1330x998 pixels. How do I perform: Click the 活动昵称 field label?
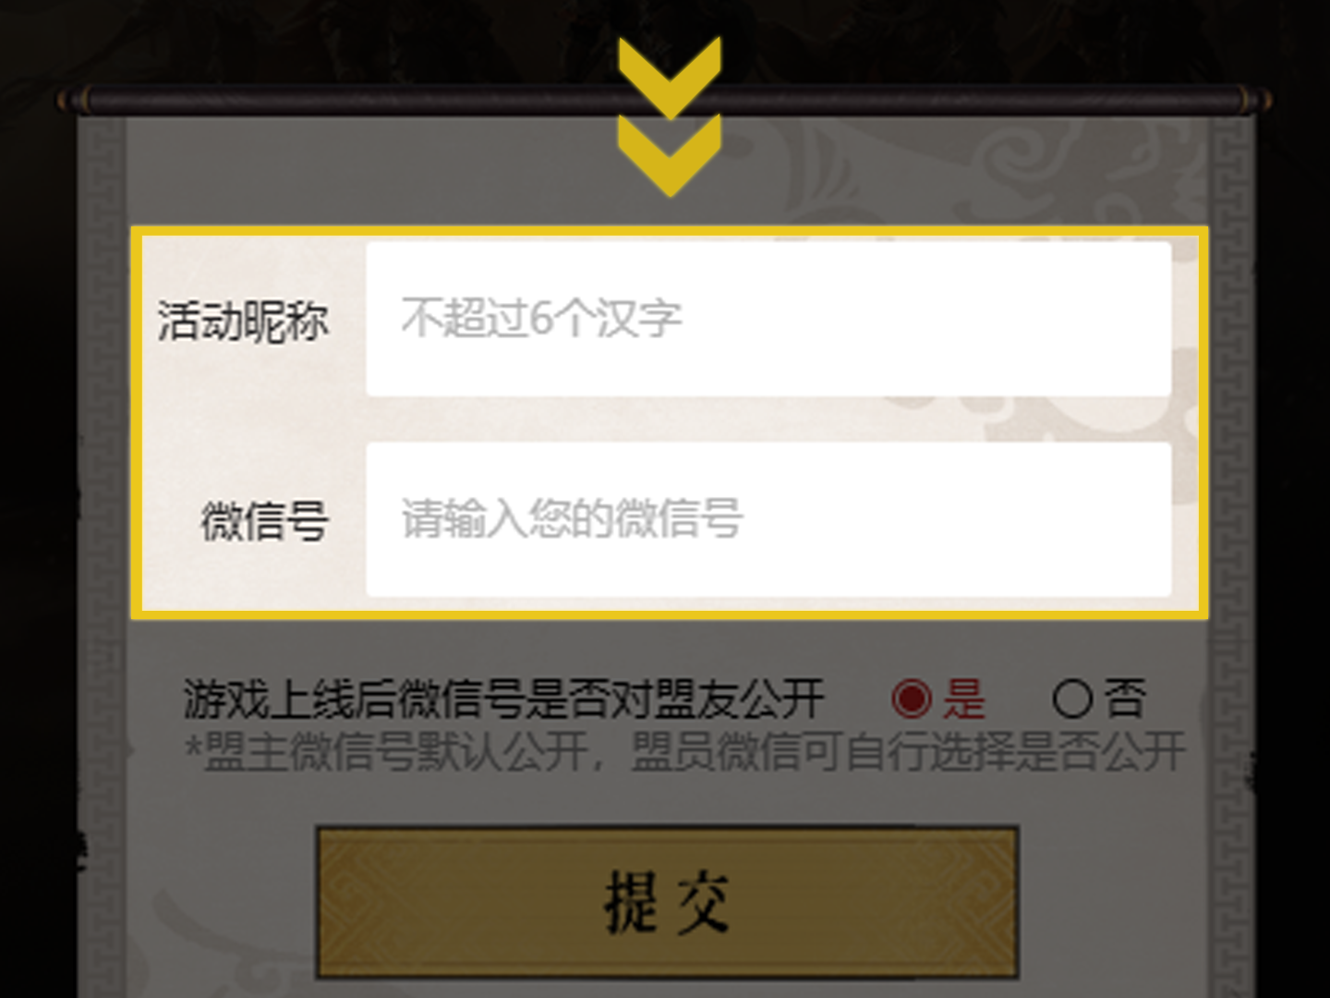coord(243,322)
